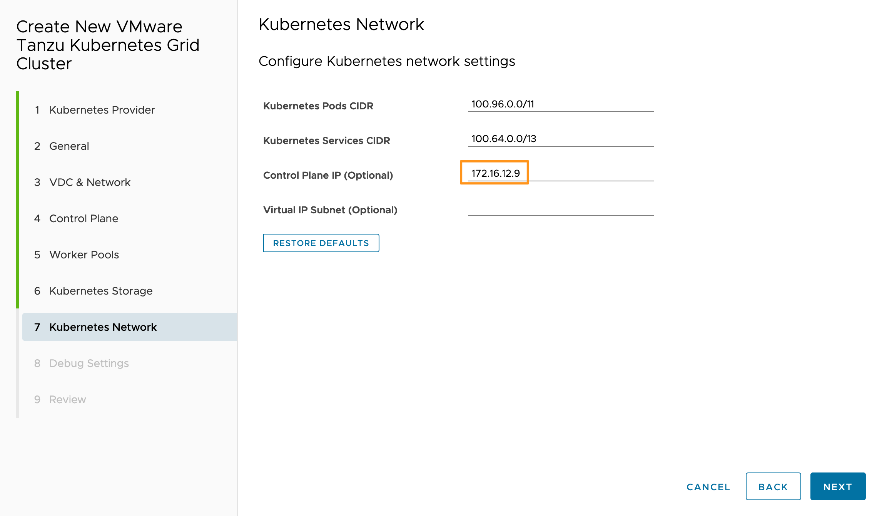
Task: Jump to Control Plane step
Action: [76, 218]
